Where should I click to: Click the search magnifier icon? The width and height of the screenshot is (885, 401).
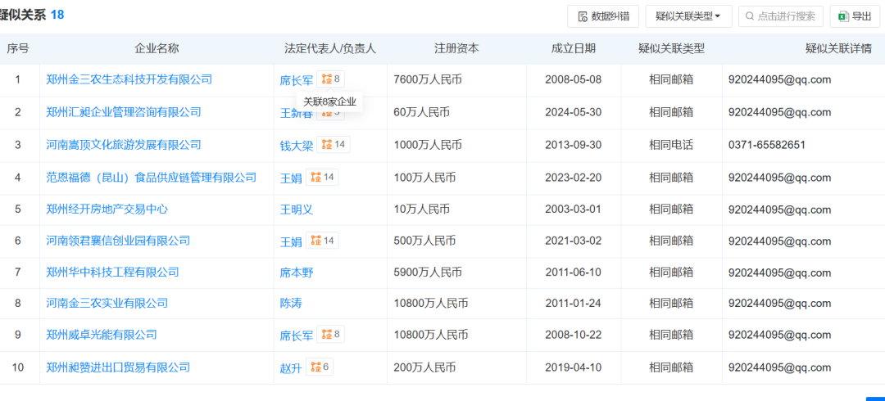750,16
